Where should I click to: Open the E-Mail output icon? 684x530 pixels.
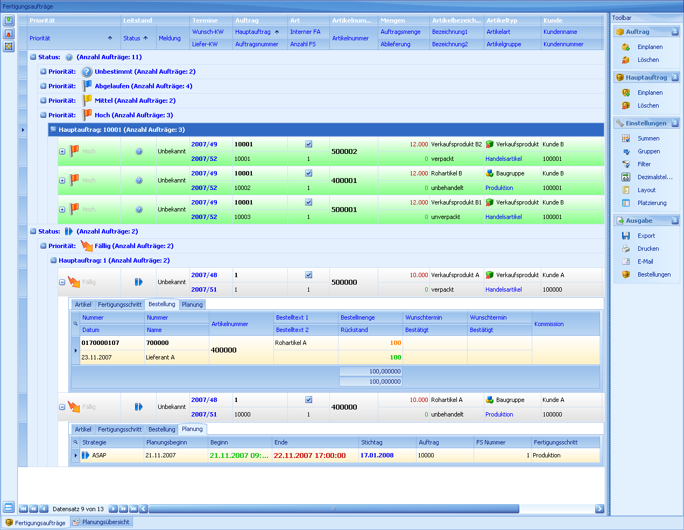click(x=626, y=262)
